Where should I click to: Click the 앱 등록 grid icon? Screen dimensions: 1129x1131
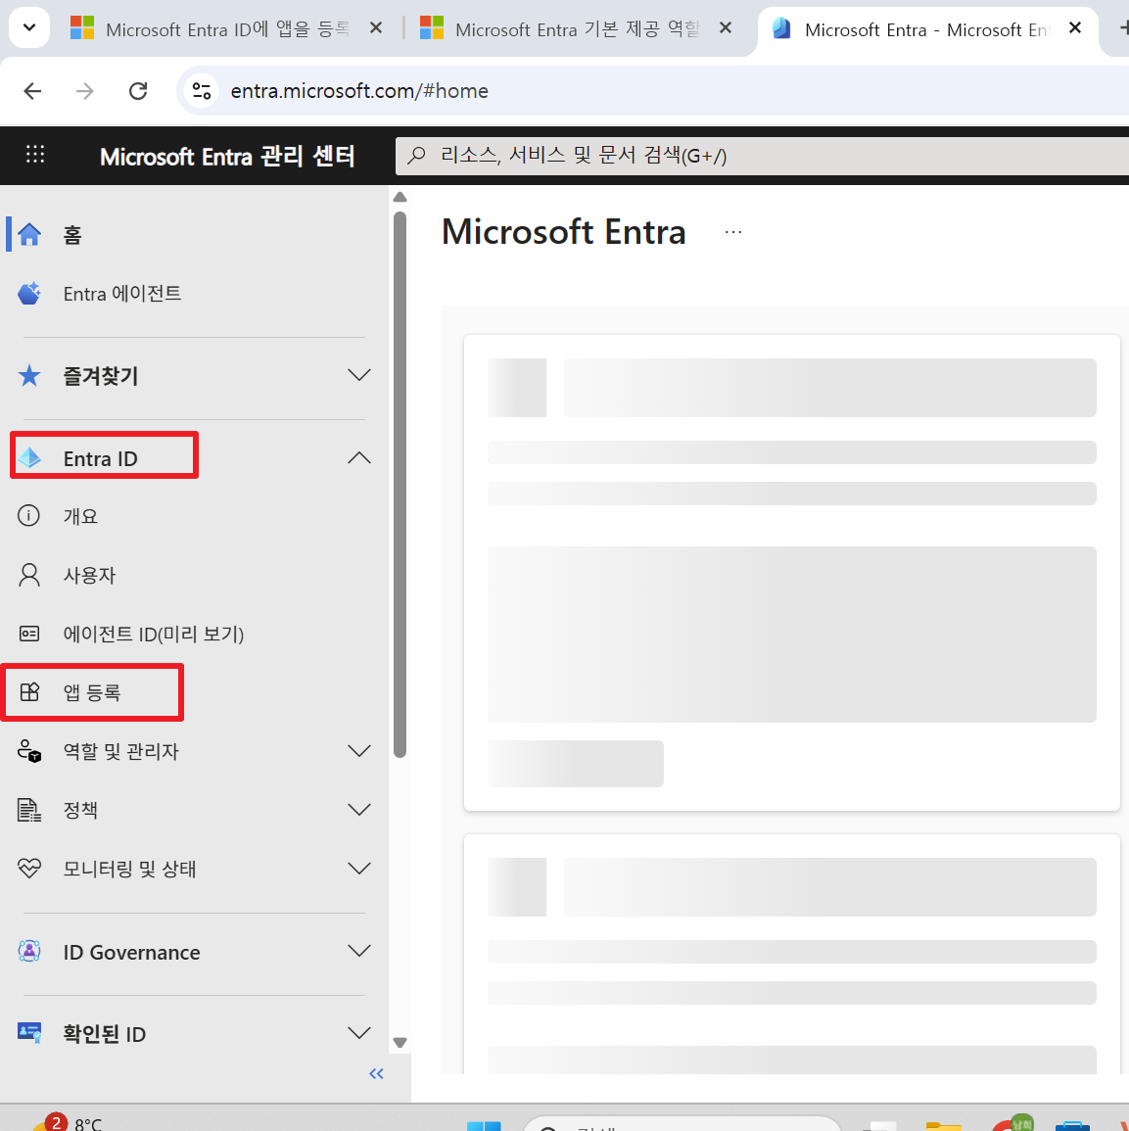29,691
